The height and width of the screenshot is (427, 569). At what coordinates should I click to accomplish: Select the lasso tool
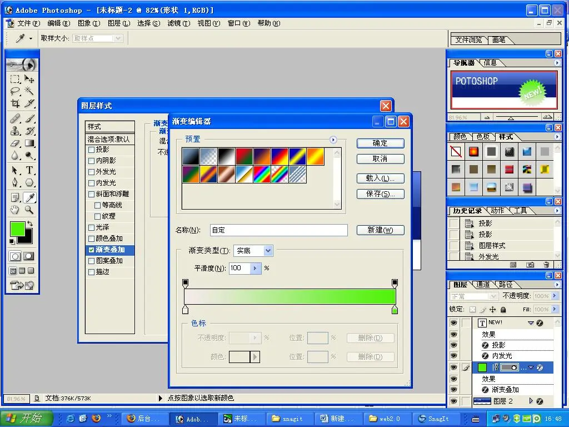tap(15, 91)
